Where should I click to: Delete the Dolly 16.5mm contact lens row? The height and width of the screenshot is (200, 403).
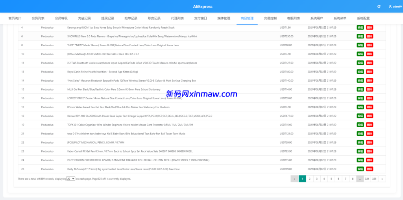[370, 169]
